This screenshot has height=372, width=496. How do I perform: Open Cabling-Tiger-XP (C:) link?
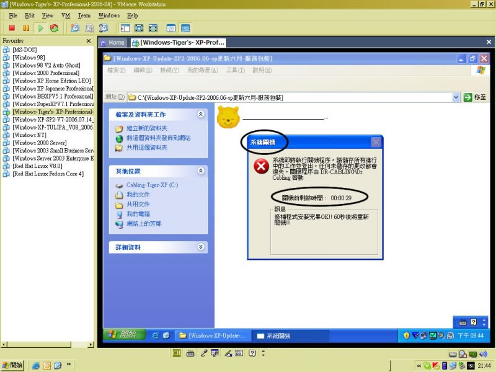coord(152,185)
